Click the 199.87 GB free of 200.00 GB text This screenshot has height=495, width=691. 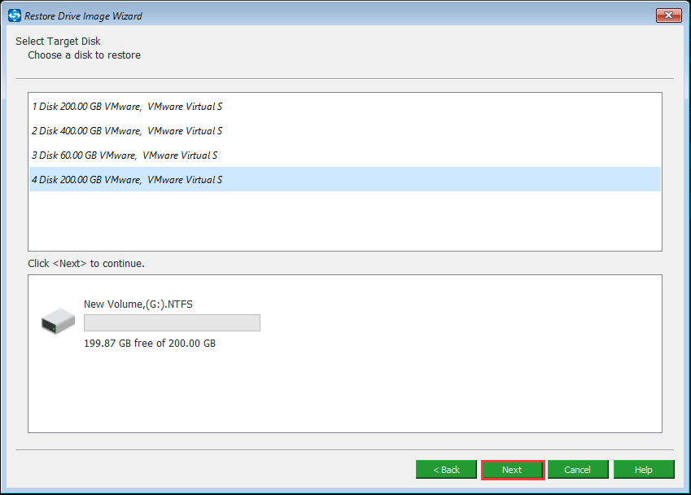[150, 344]
